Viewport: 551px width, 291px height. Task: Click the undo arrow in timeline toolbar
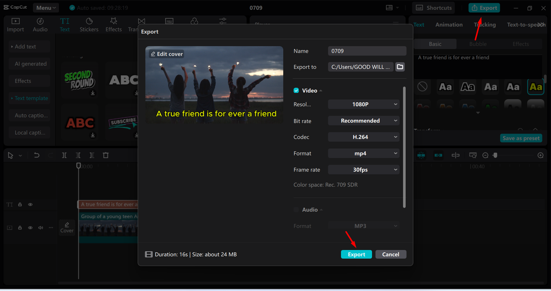(x=37, y=155)
